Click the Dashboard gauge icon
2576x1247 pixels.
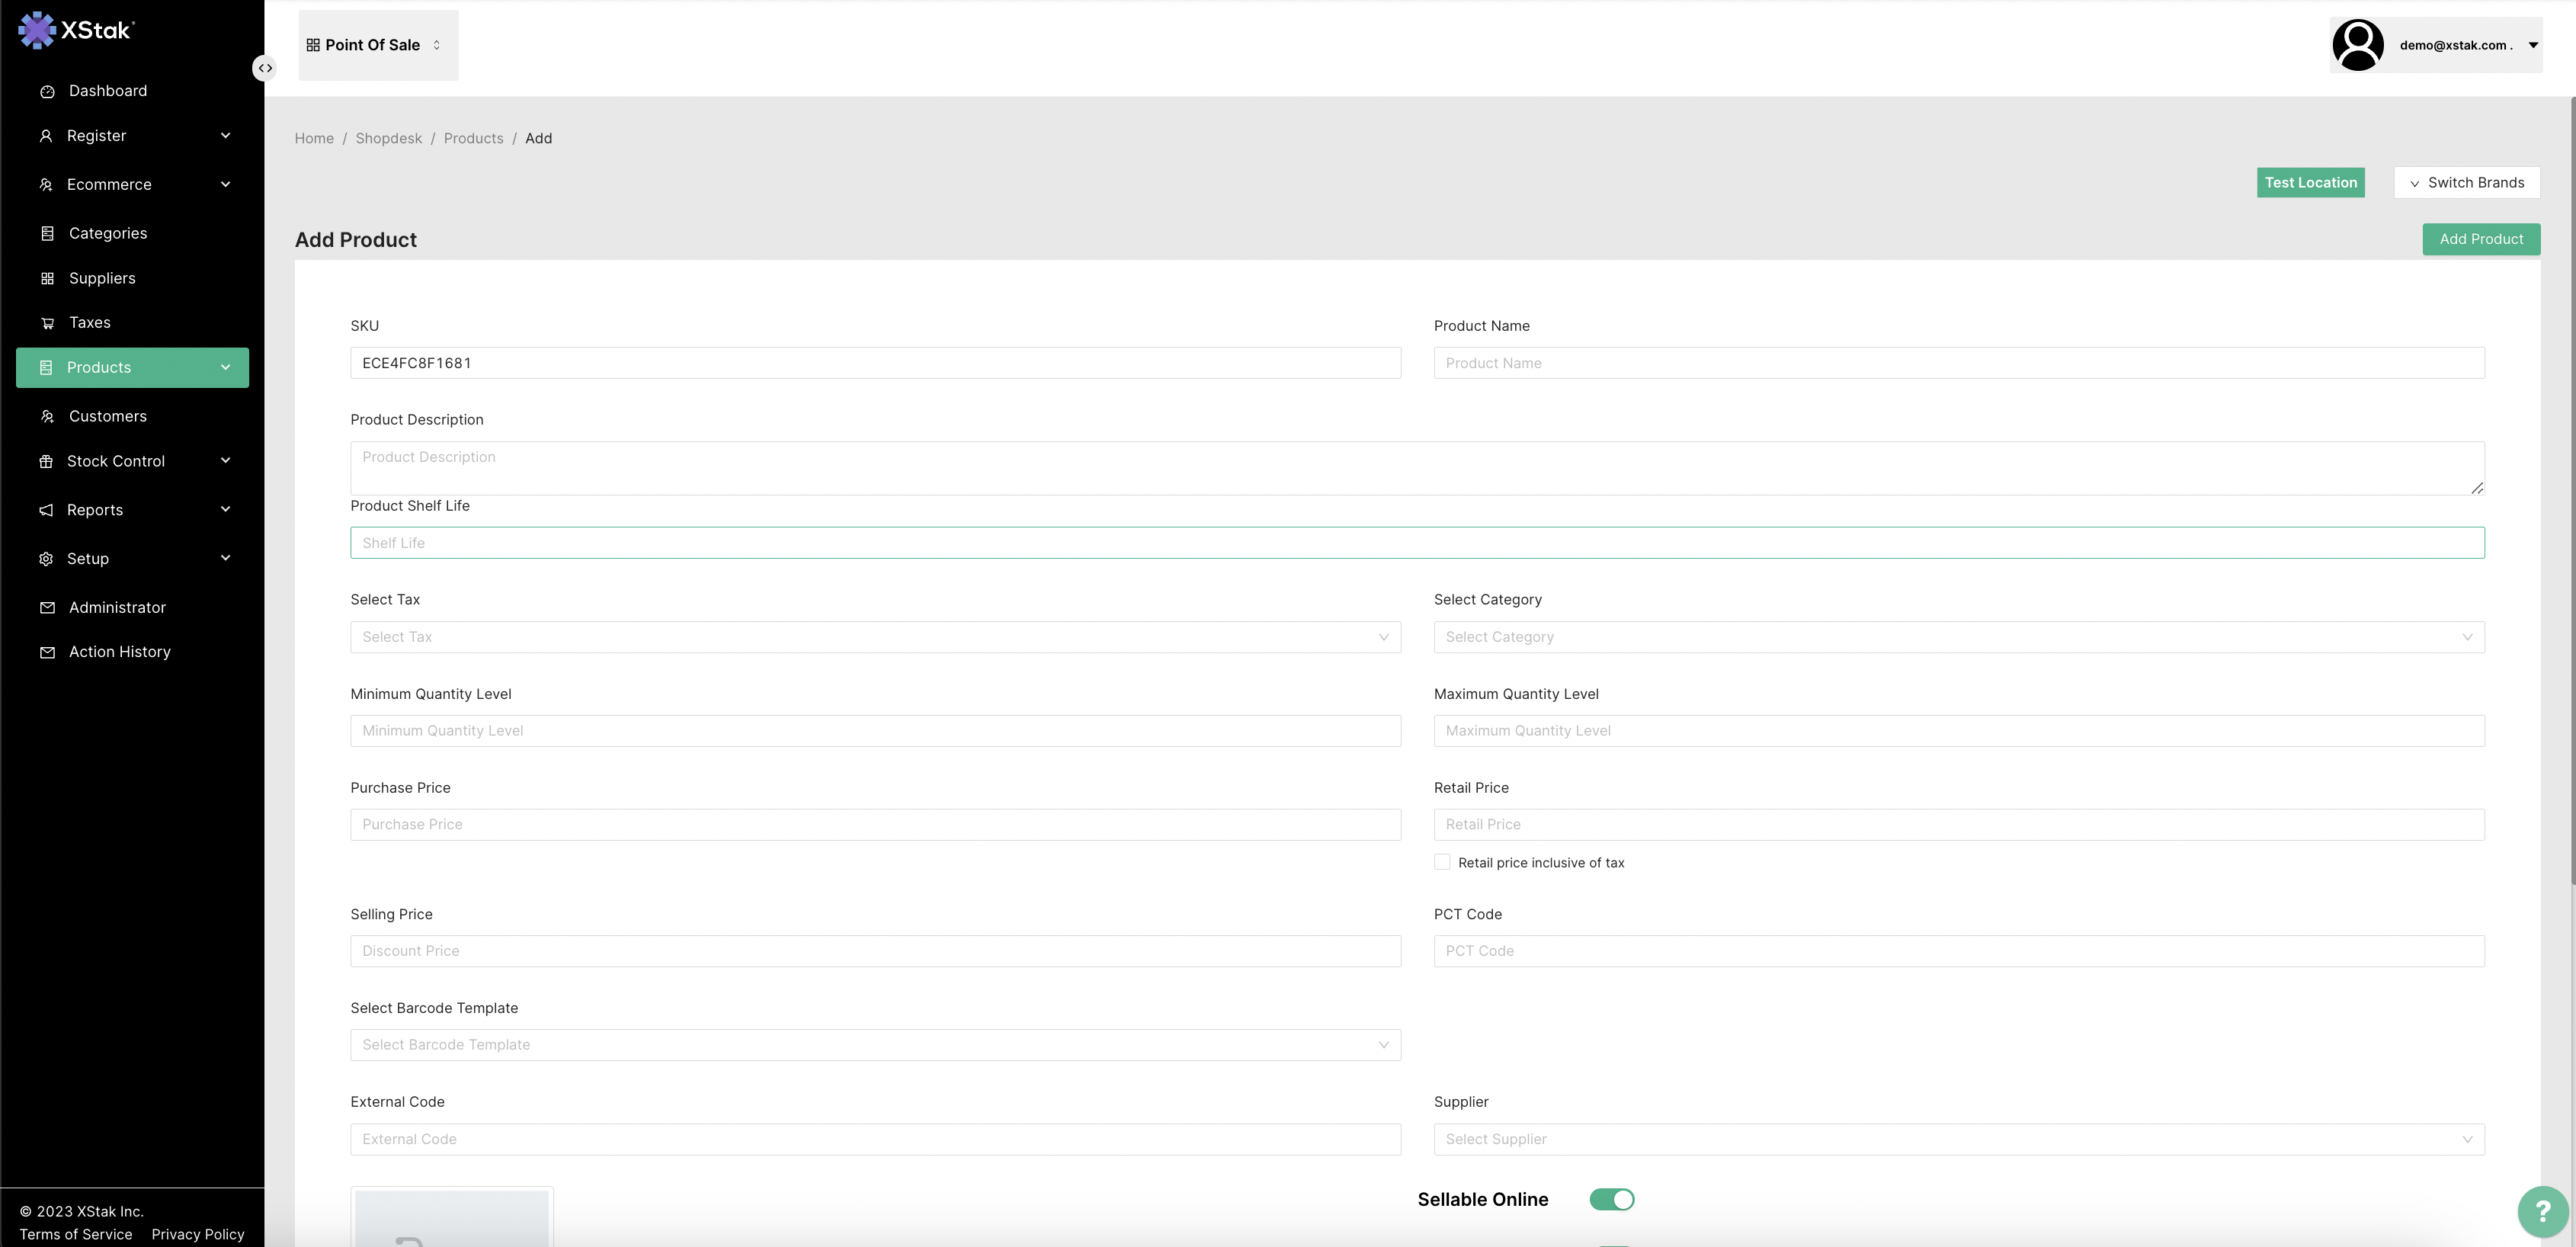[47, 91]
